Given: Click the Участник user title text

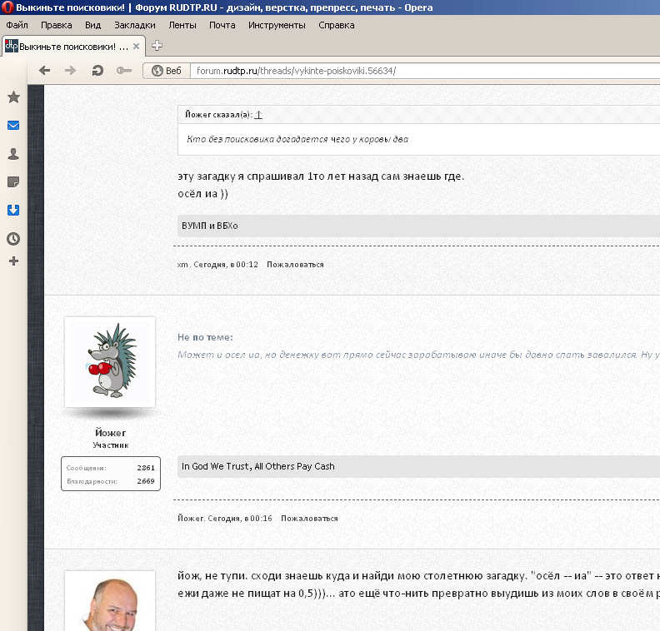Looking at the screenshot, I should click(x=110, y=445).
